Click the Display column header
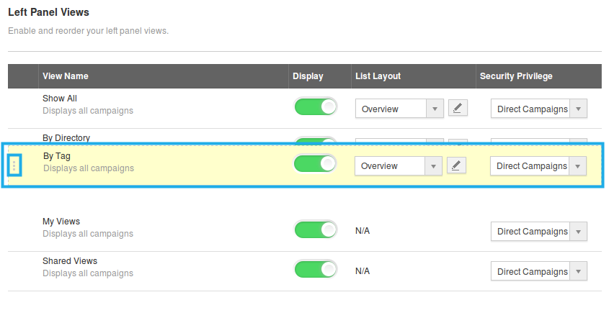The image size is (609, 323). 308,76
